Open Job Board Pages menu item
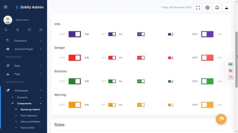This screenshot has width=238, height=133. coord(23,49)
